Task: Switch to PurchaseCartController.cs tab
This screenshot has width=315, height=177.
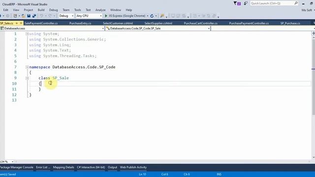Action: pos(200,23)
